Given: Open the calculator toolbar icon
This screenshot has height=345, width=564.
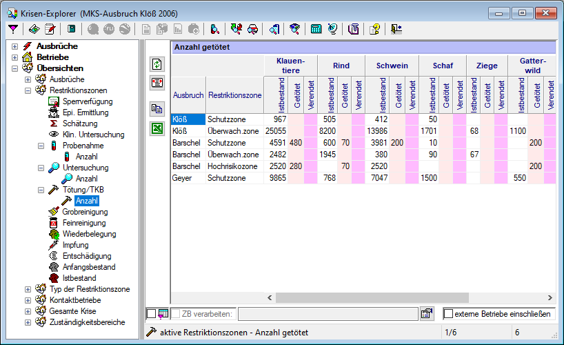Looking at the screenshot, I should tap(316, 29).
